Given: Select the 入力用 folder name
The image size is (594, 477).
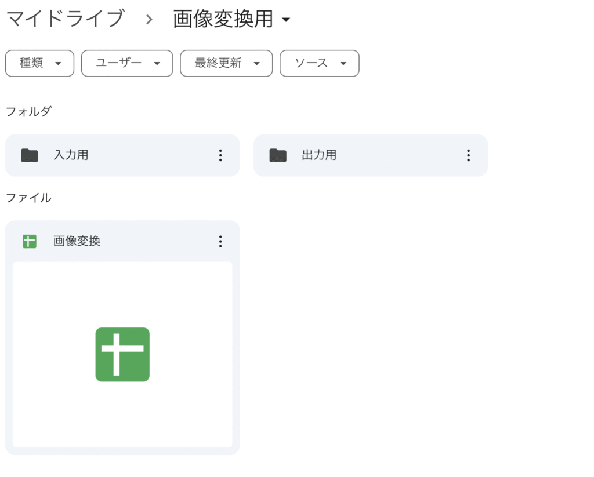Looking at the screenshot, I should (71, 155).
